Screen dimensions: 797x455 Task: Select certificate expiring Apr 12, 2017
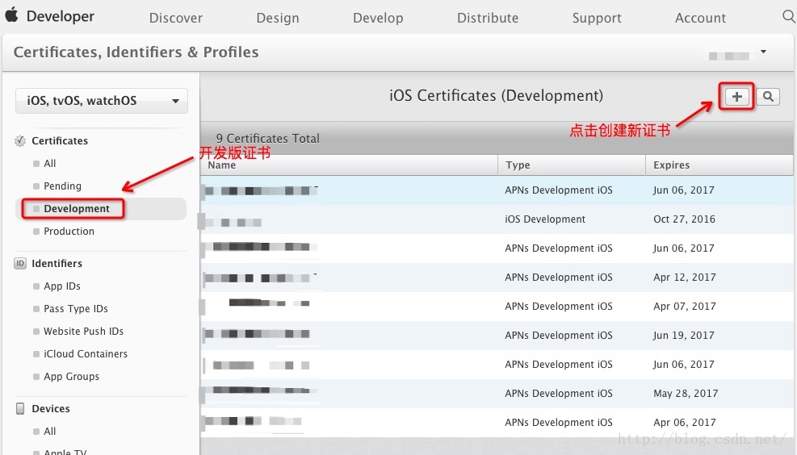pos(497,278)
